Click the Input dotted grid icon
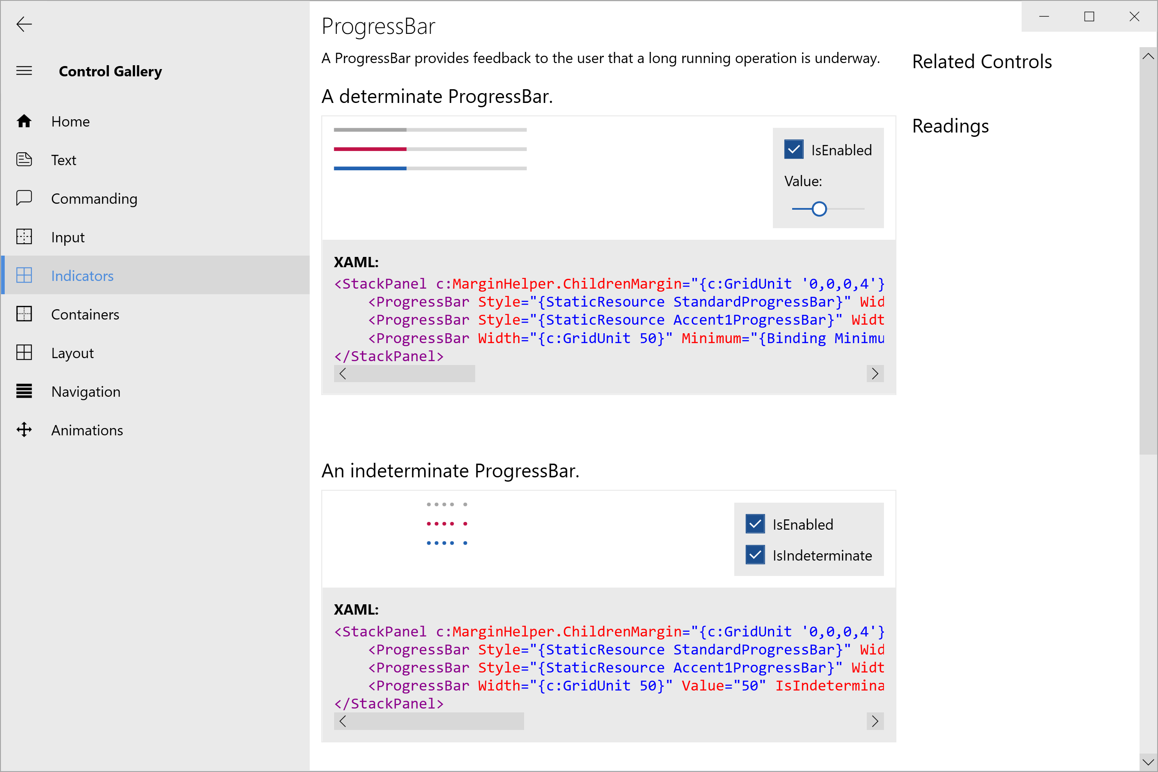Image resolution: width=1158 pixels, height=772 pixels. click(24, 237)
